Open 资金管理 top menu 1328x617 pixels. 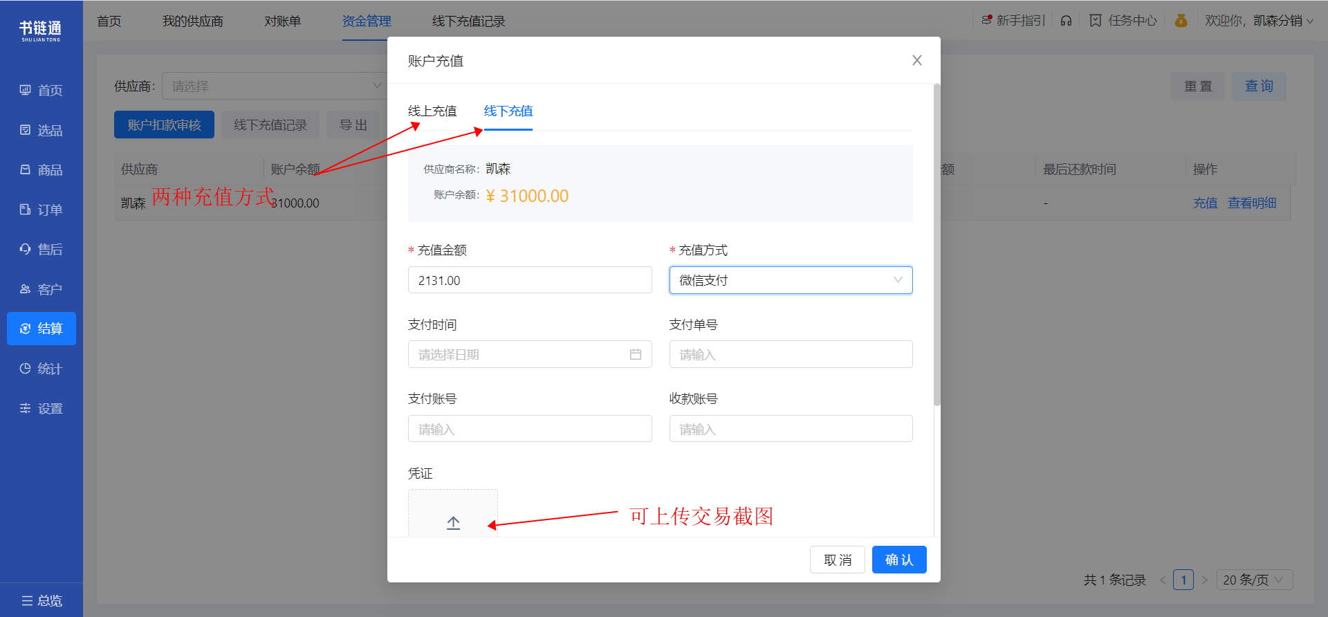click(367, 21)
